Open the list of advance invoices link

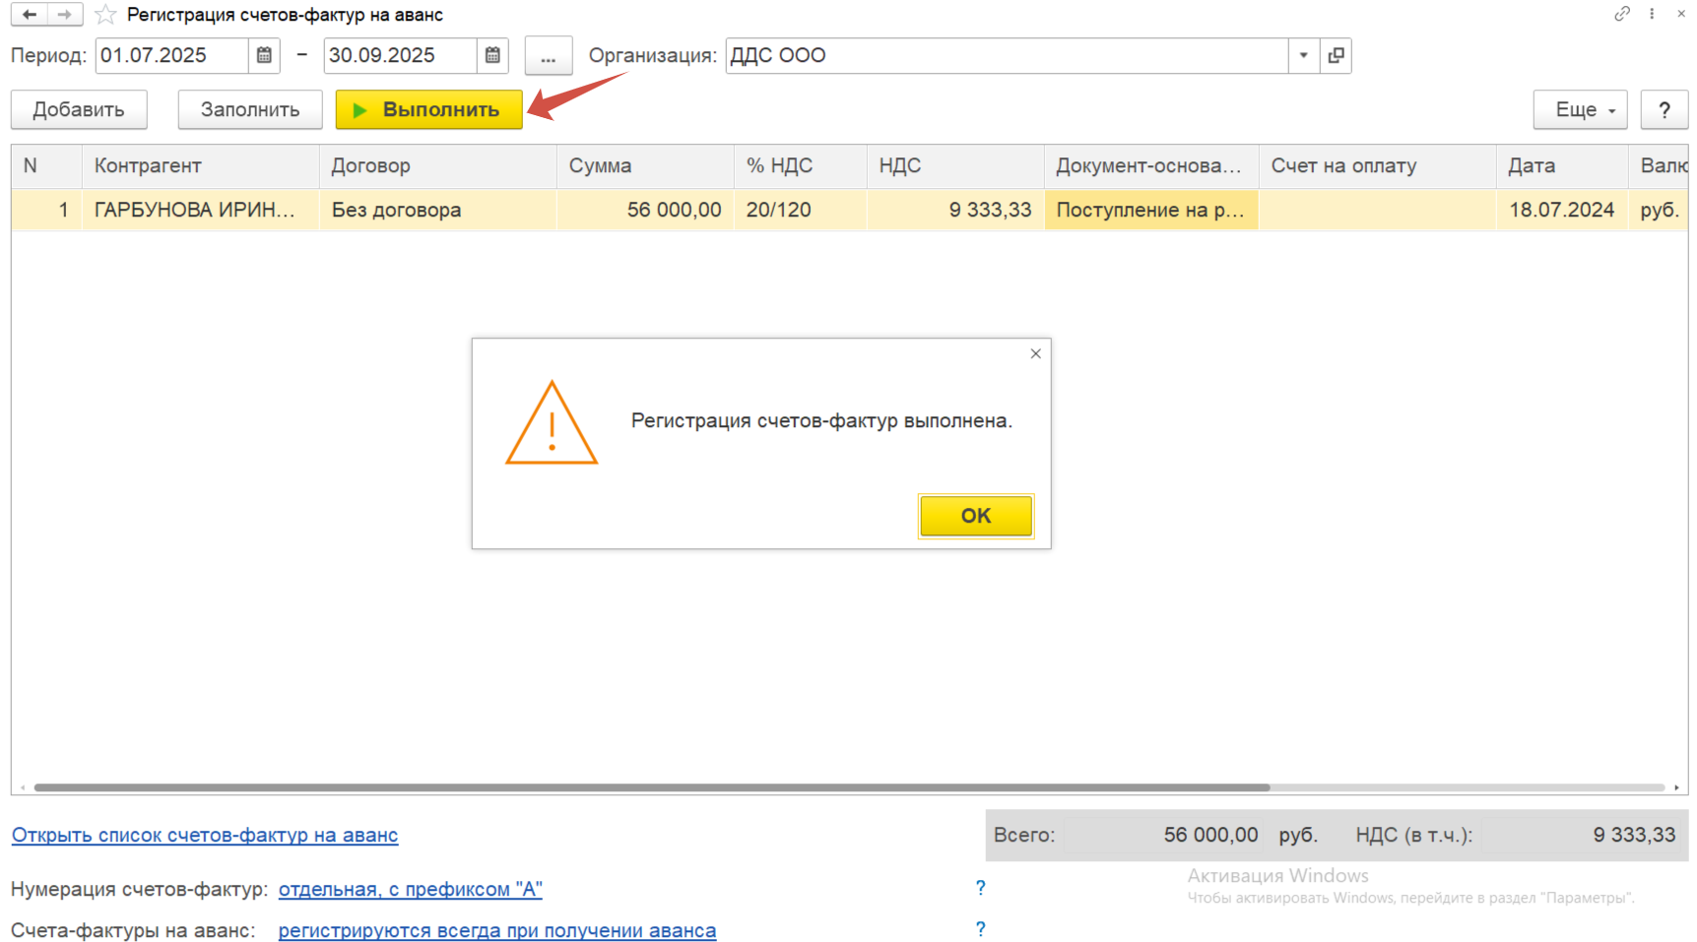tap(205, 836)
